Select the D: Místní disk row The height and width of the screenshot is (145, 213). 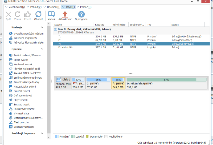pyautogui.click(x=131, y=48)
